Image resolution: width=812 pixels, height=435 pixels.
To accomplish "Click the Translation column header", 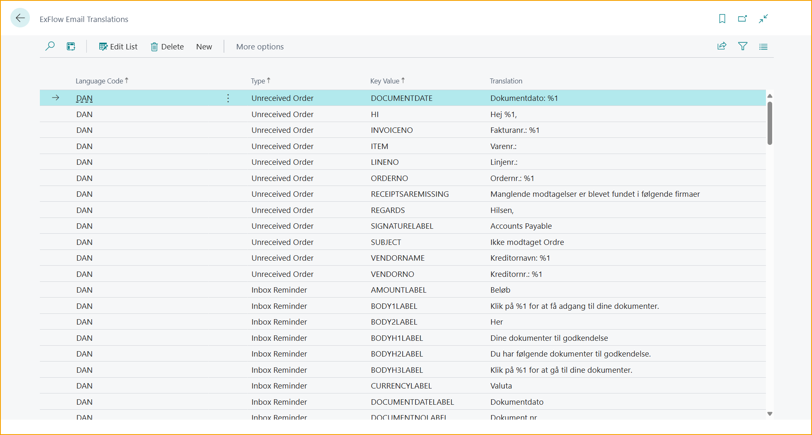I will [506, 81].
